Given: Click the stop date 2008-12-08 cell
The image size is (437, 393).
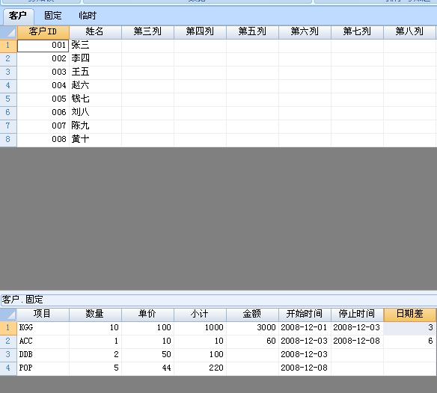Looking at the screenshot, I should [x=357, y=341].
